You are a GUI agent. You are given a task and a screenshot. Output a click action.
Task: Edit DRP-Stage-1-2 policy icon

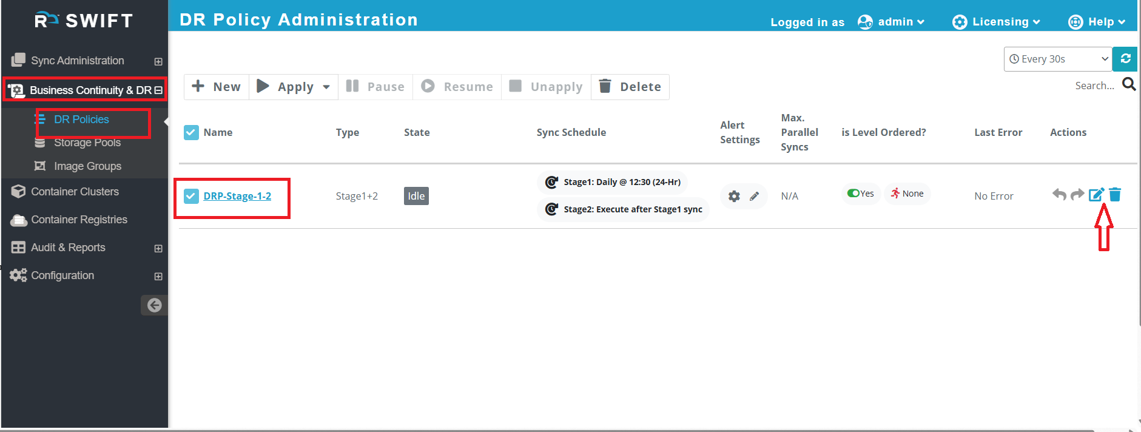(x=1096, y=194)
